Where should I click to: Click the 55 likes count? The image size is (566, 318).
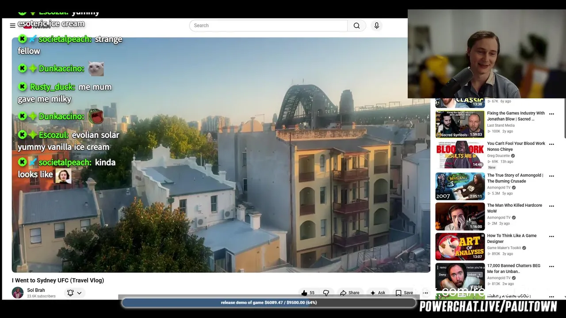click(312, 293)
